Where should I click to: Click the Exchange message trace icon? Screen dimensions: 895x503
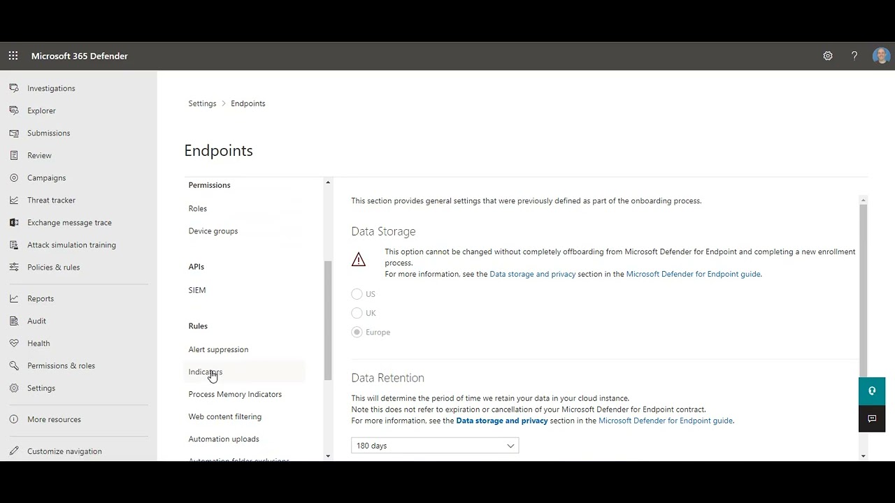14,222
